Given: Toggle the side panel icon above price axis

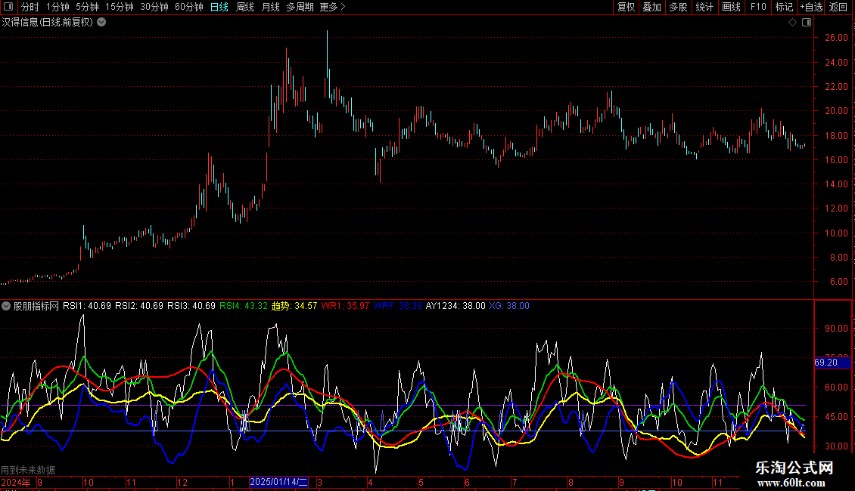Looking at the screenshot, I should click(x=807, y=23).
